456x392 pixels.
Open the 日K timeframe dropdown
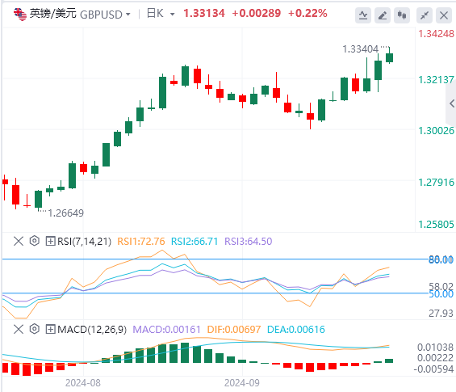[172, 15]
